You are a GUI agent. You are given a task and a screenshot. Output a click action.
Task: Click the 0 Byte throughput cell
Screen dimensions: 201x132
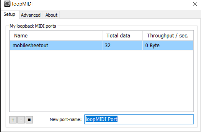(153, 45)
